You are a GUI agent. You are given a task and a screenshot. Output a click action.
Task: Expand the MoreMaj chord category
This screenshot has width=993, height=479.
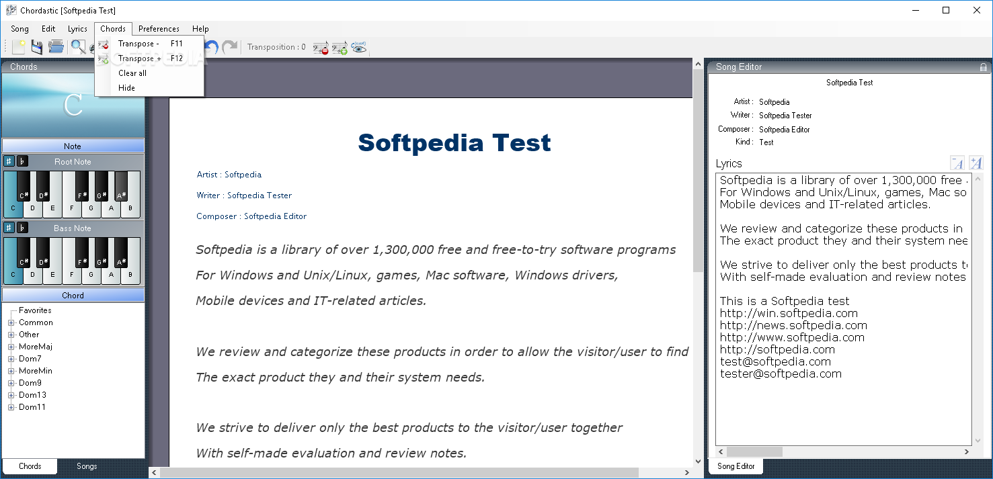(x=11, y=347)
